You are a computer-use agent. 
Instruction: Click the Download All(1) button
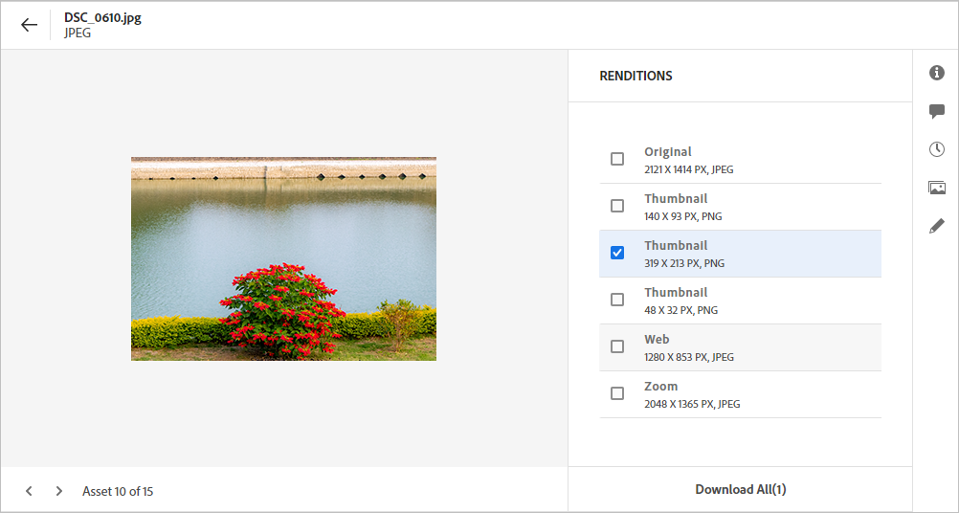pos(740,489)
